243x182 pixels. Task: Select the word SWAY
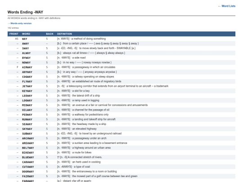[25, 48]
